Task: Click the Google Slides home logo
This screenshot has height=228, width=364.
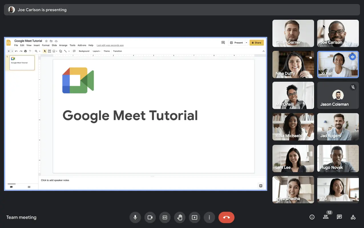Action: click(9, 43)
